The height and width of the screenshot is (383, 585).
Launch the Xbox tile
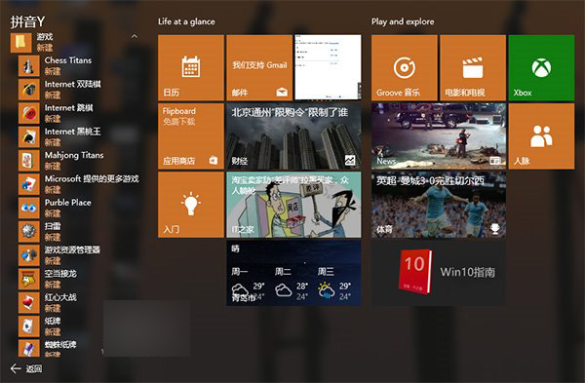(541, 68)
